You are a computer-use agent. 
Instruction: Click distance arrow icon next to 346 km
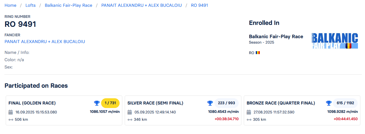pos(130,120)
